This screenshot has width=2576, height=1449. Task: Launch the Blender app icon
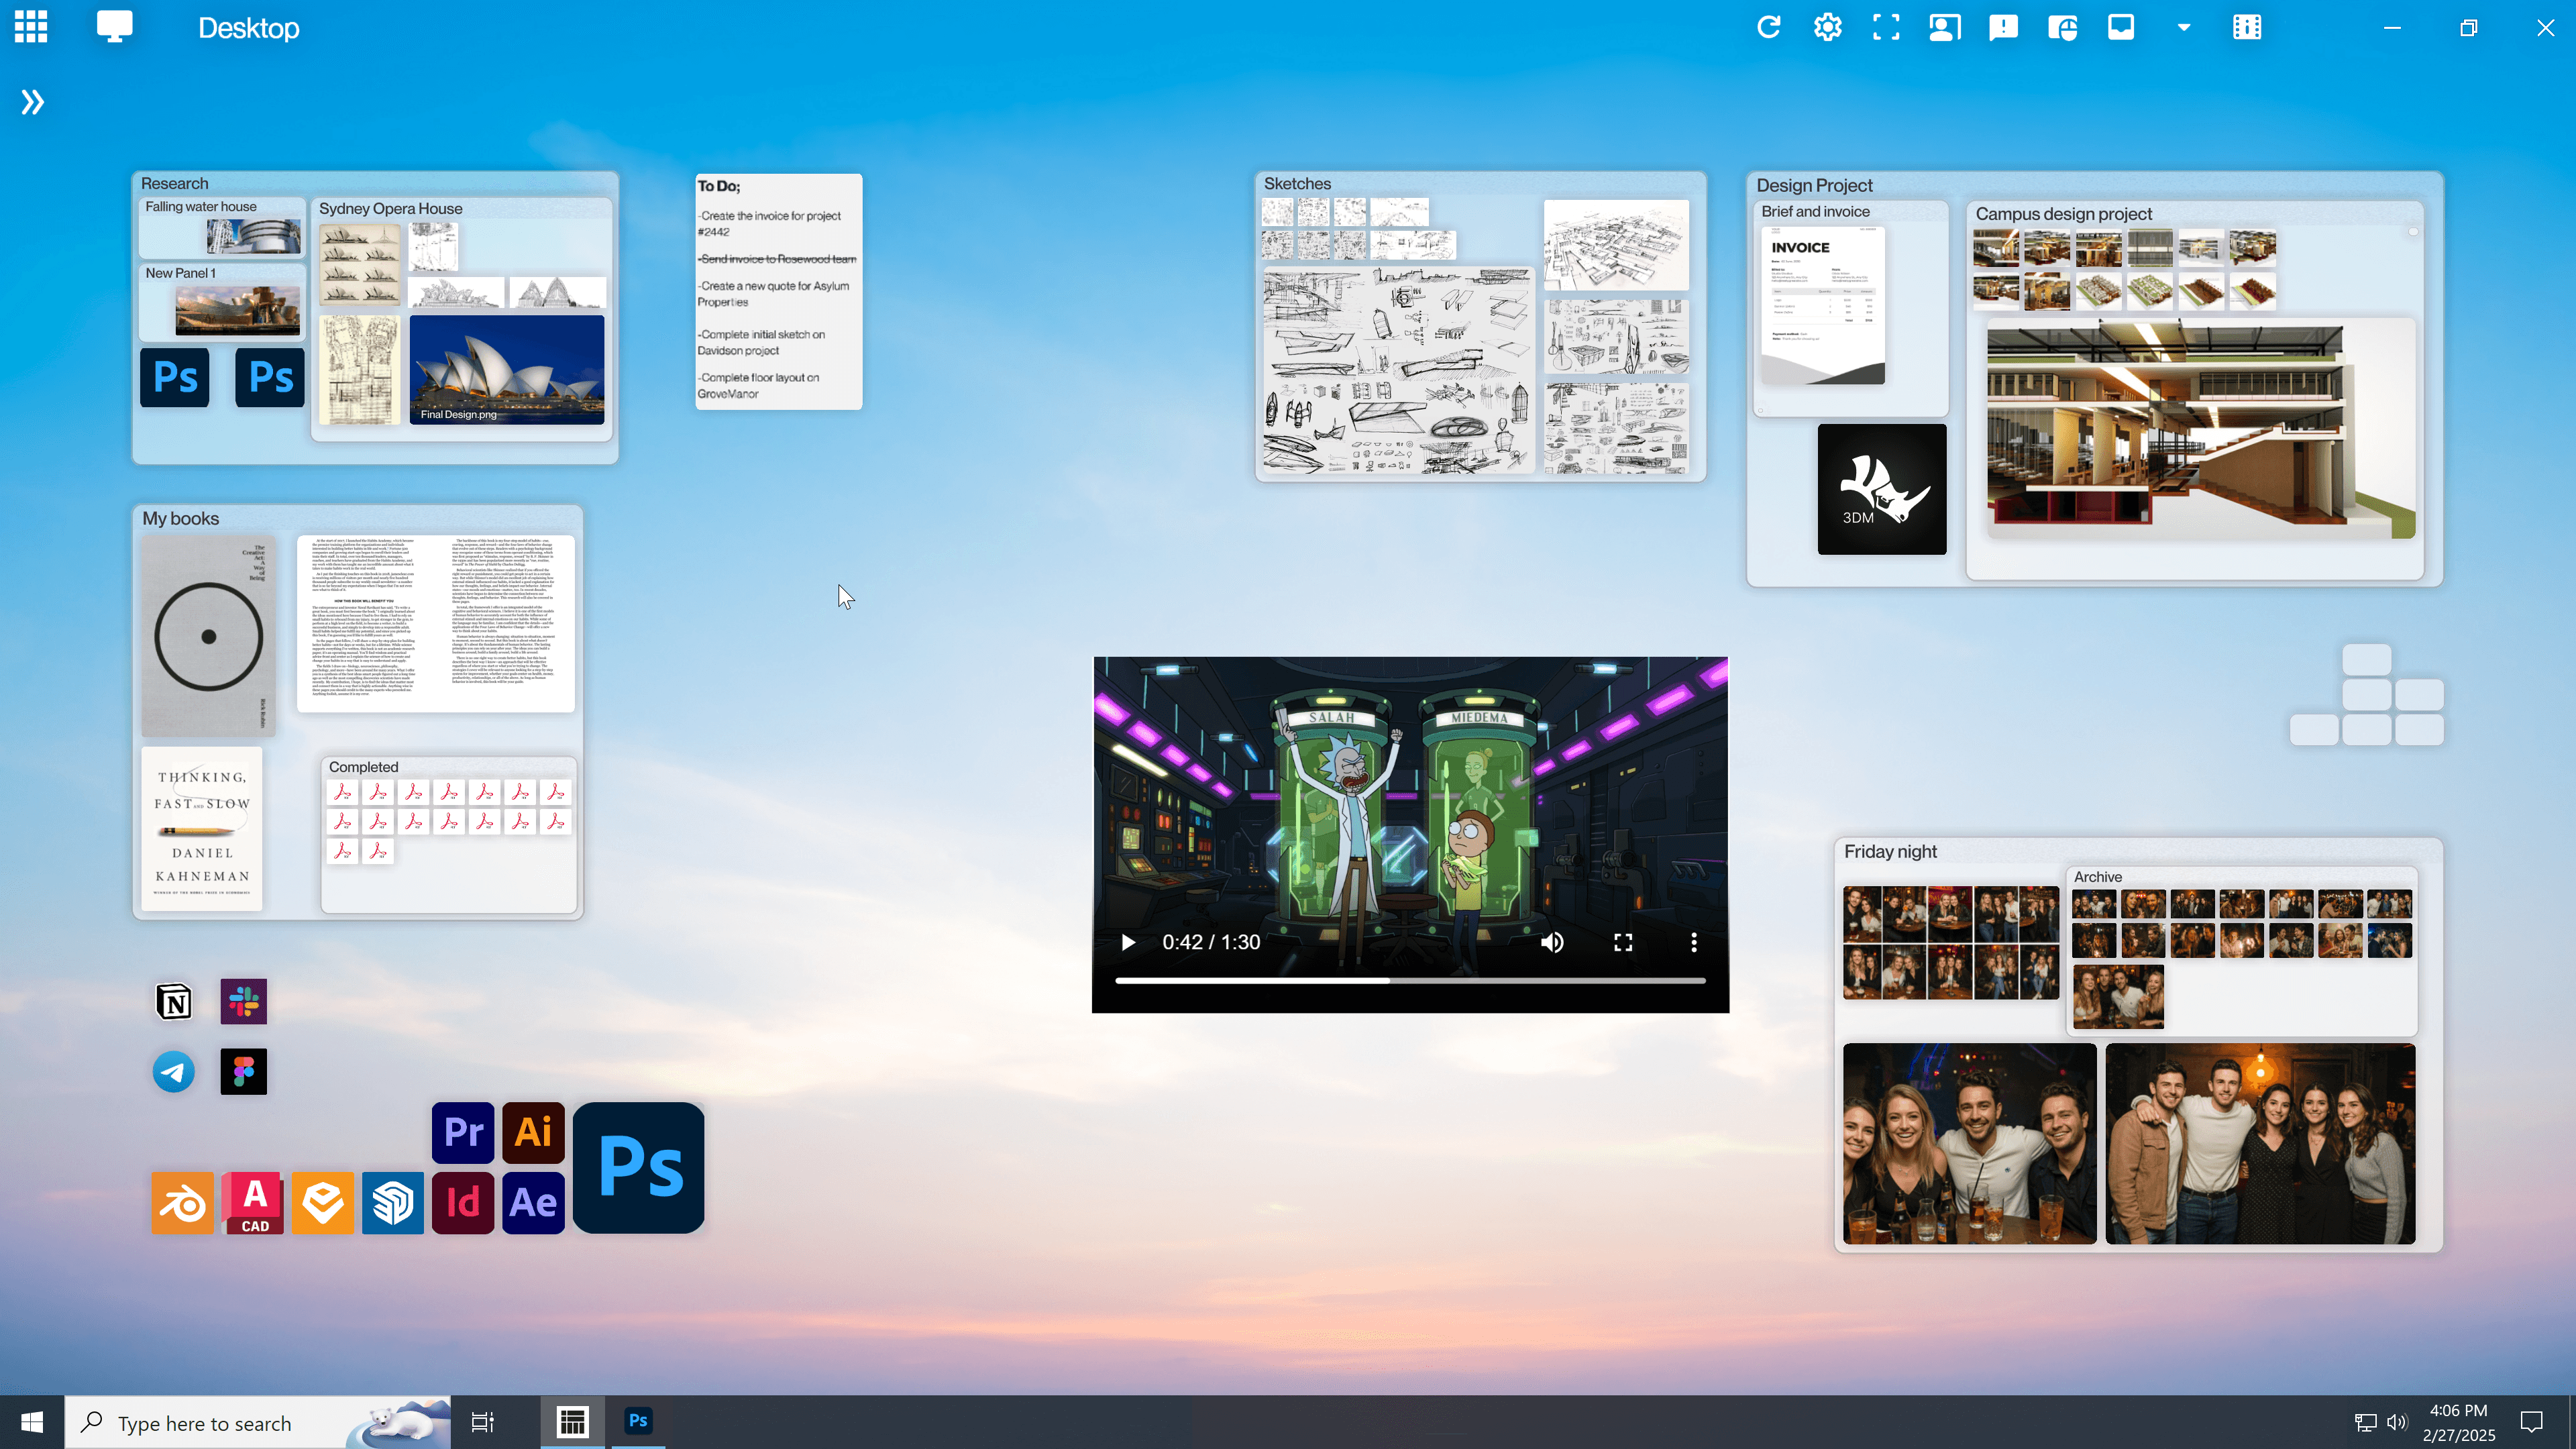point(182,1202)
